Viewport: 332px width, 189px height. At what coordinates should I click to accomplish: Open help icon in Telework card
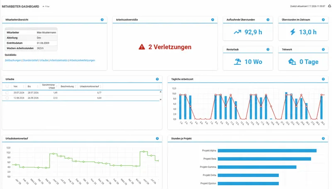click(323, 49)
